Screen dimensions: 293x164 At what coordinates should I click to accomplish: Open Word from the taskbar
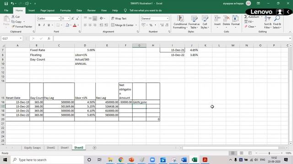pos(184,160)
